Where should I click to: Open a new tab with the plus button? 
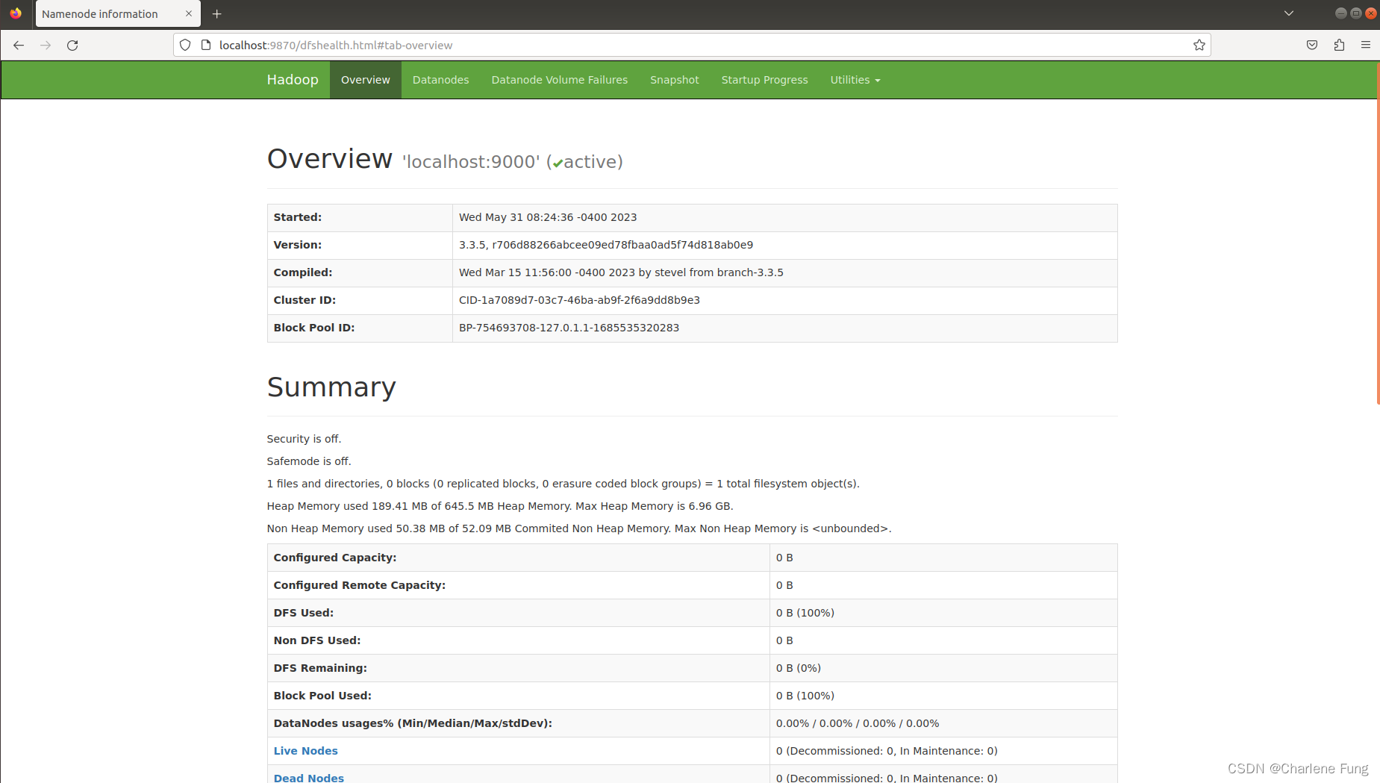(x=217, y=14)
